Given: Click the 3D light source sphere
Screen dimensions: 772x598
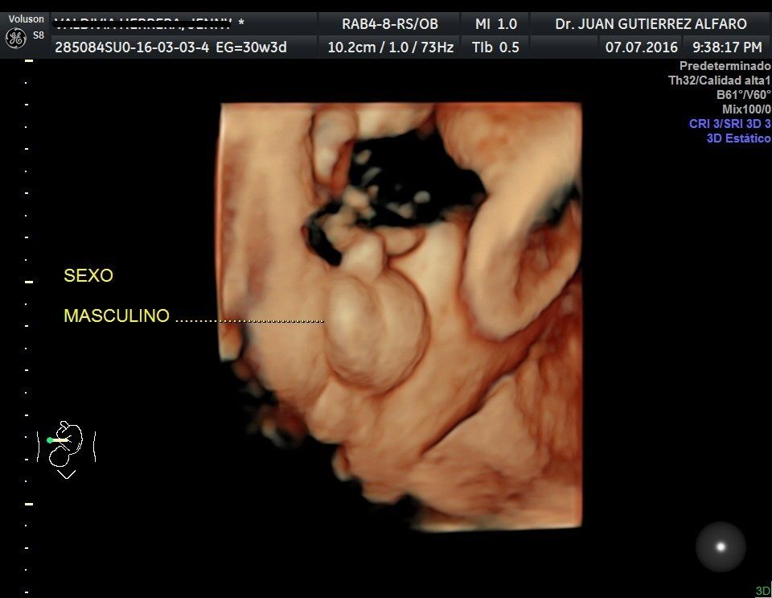Looking at the screenshot, I should [x=721, y=546].
